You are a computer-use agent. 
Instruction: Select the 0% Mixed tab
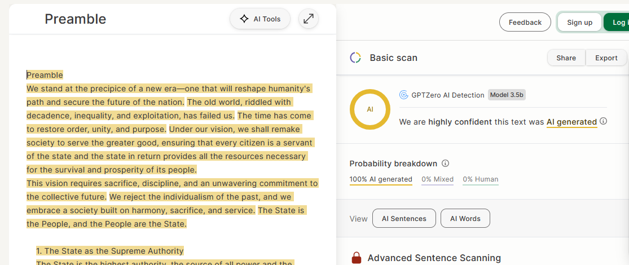pos(437,179)
